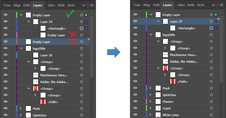
Task: Open the right Layers panel hamburger menu
Action: coord(222,5)
